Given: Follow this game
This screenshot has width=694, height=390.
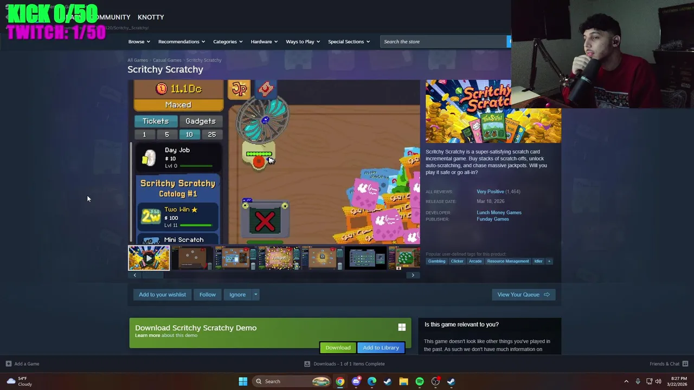Looking at the screenshot, I should pyautogui.click(x=207, y=295).
